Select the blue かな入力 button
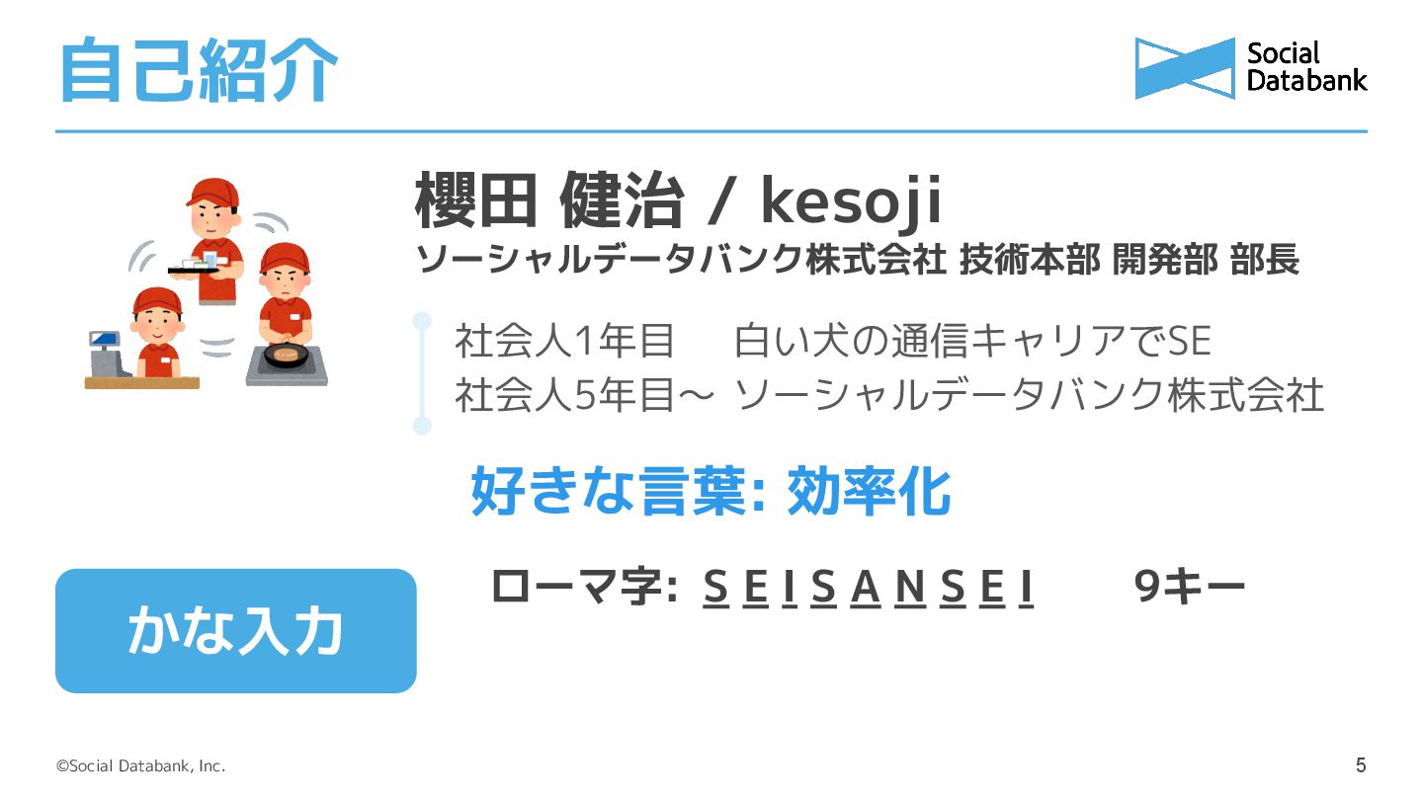 [235, 630]
